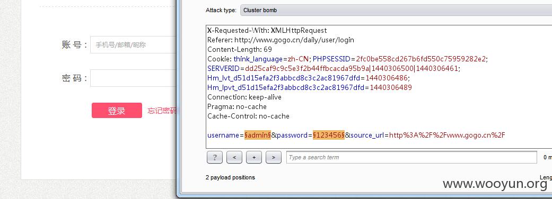The width and height of the screenshot is (552, 199).
Task: Click the Referer header line
Action: (x=281, y=40)
